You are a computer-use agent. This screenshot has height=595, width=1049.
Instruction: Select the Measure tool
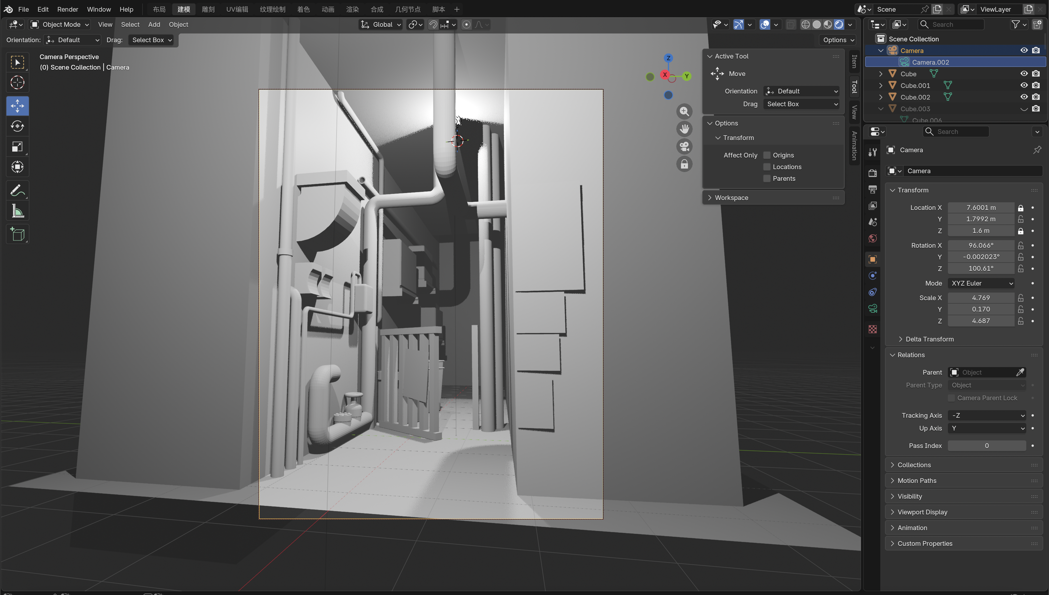pos(17,211)
